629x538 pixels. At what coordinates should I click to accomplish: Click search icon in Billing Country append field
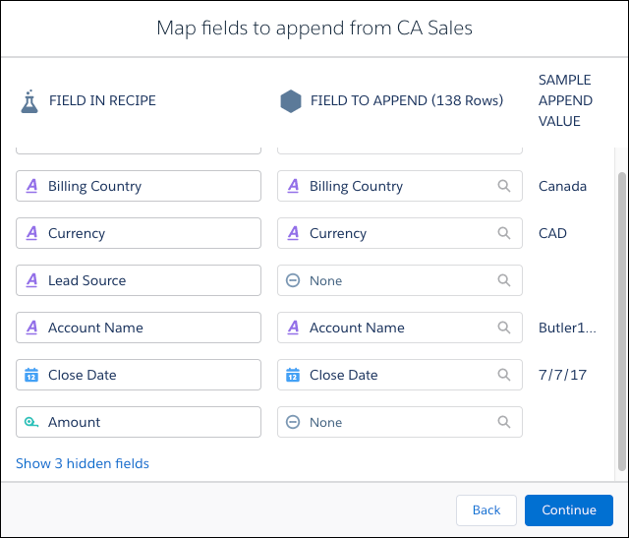[x=504, y=186]
